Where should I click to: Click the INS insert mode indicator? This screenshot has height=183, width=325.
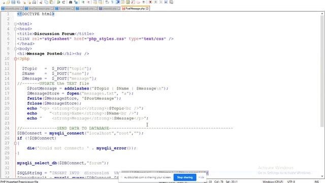[x=316, y=181]
